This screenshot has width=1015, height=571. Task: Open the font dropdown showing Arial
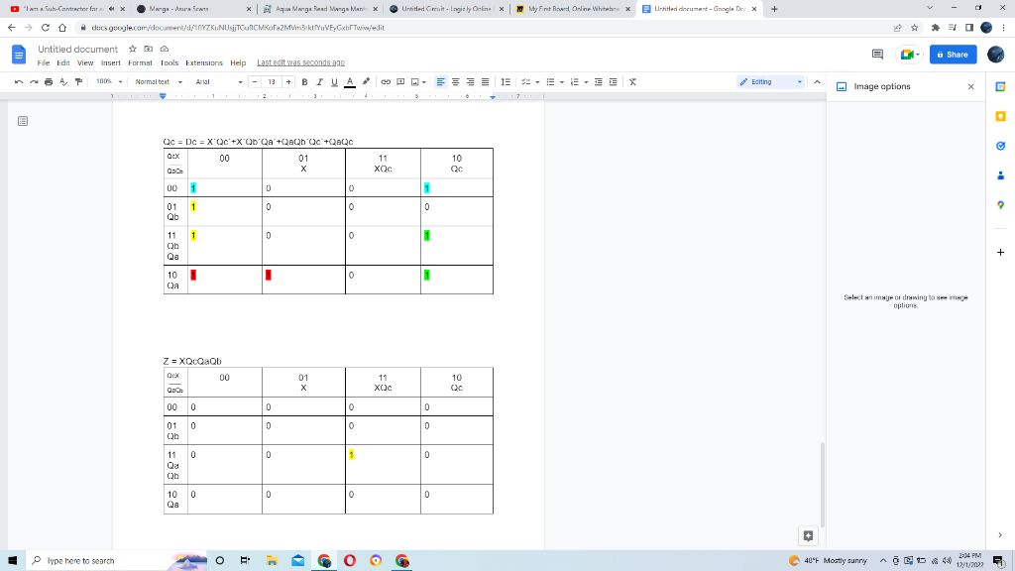click(208, 82)
